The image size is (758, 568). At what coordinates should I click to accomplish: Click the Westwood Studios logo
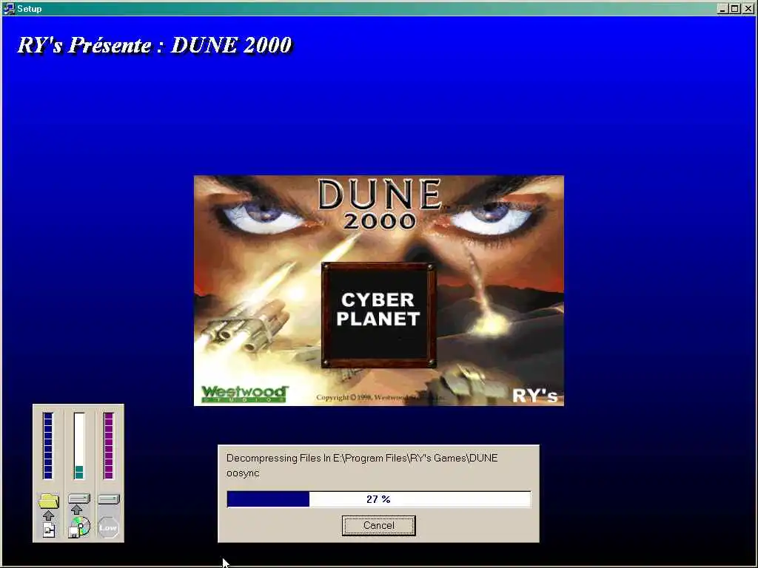pos(244,393)
